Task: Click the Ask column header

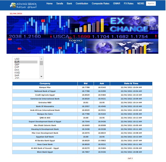Action: (x=102, y=83)
